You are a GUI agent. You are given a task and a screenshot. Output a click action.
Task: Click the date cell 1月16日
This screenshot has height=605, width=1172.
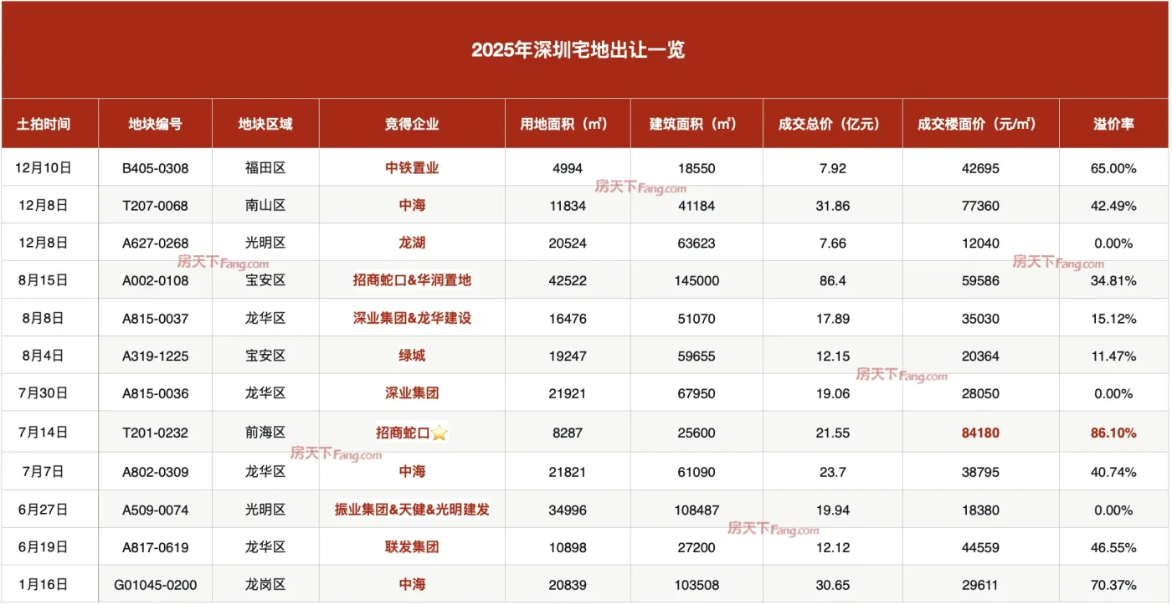click(44, 585)
